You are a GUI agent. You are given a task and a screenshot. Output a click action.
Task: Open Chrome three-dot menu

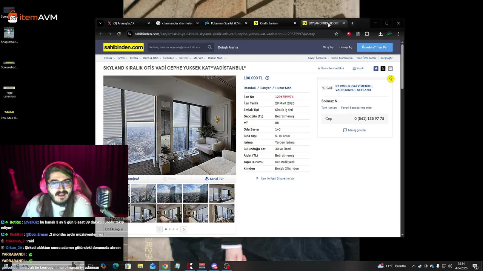(x=398, y=34)
